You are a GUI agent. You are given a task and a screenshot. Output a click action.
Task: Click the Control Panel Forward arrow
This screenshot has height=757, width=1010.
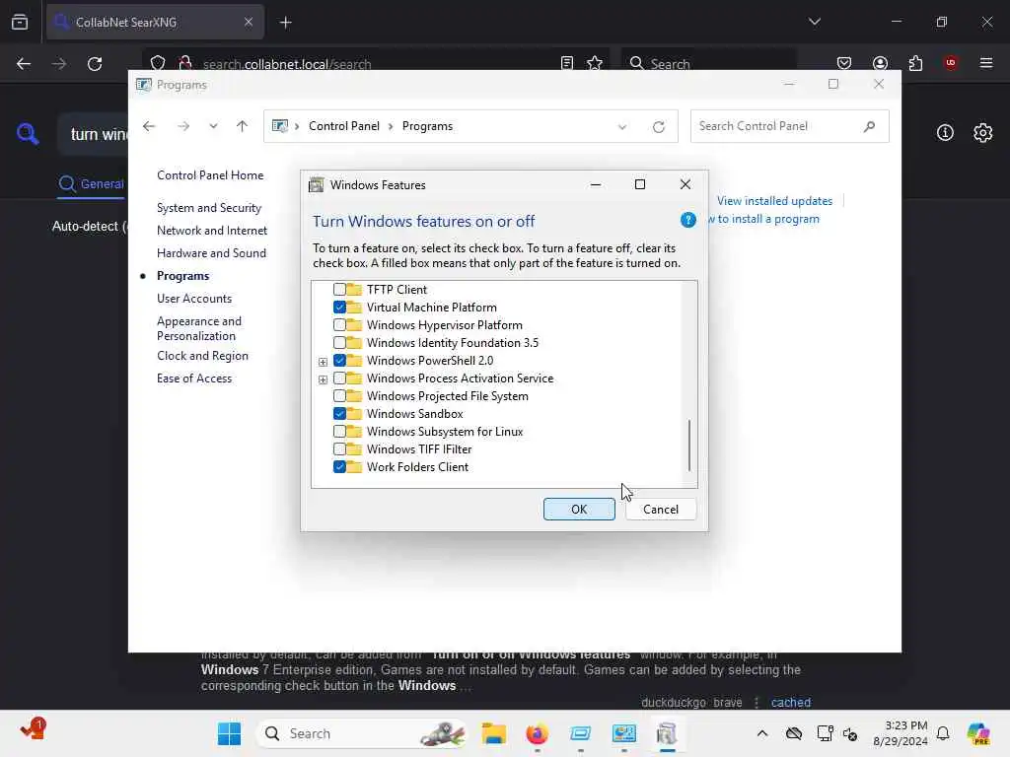click(x=183, y=126)
